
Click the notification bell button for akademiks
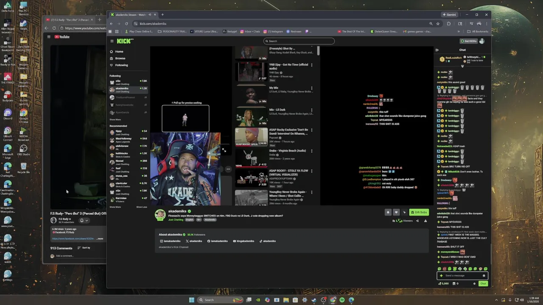click(x=388, y=212)
